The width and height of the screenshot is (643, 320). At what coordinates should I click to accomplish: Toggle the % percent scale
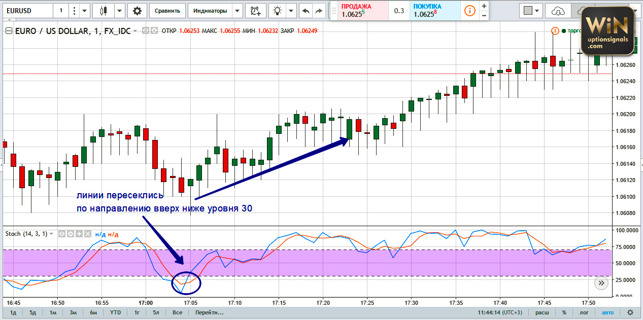click(x=564, y=312)
